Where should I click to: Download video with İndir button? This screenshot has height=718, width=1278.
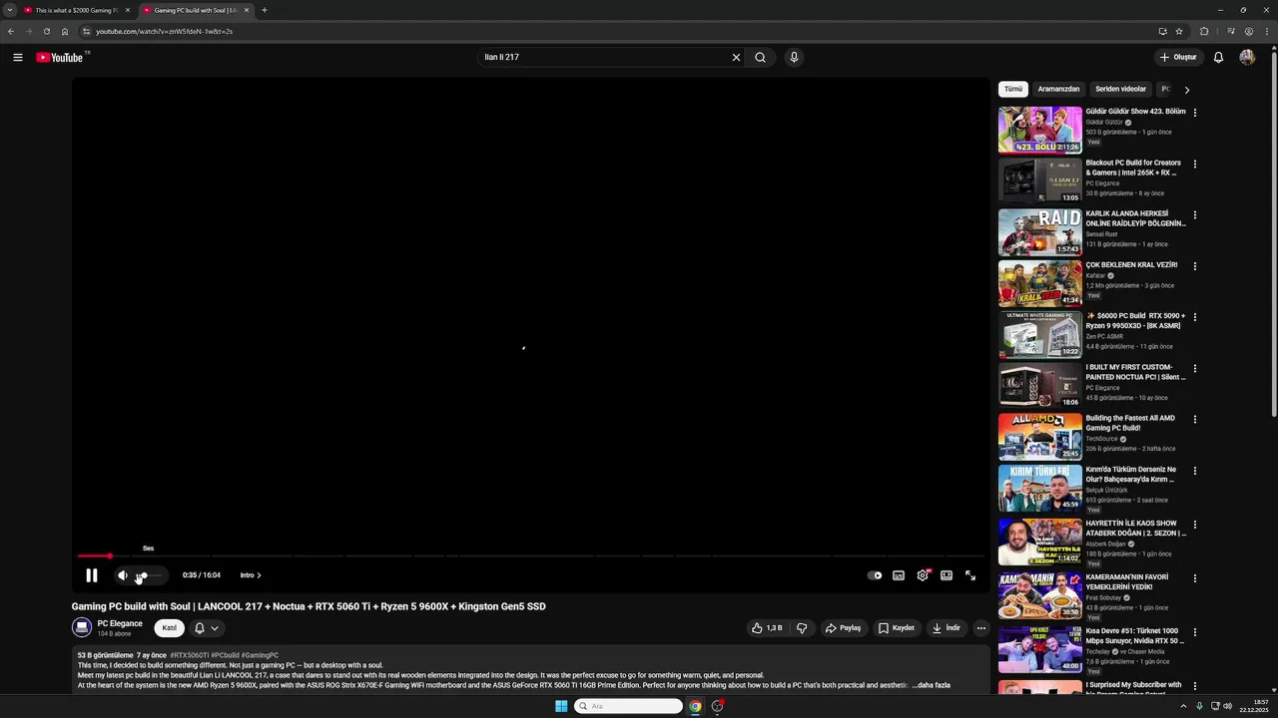[x=946, y=628]
